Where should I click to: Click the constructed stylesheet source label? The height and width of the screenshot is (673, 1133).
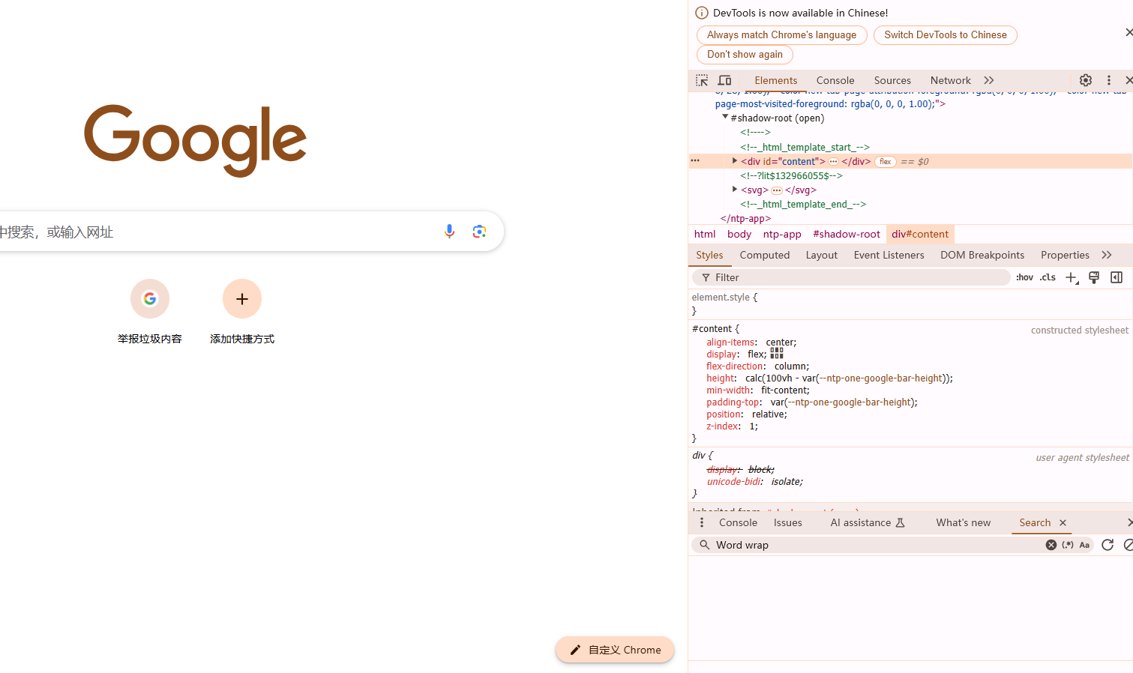[1080, 330]
